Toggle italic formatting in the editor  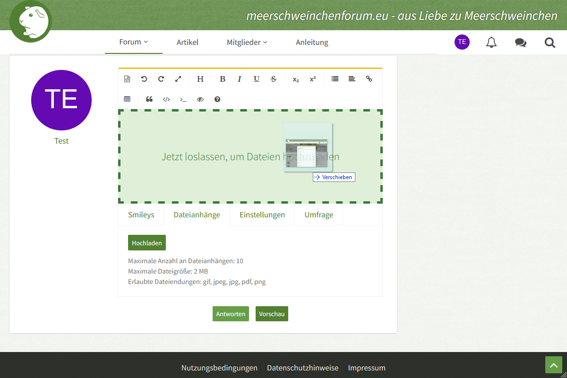[240, 79]
